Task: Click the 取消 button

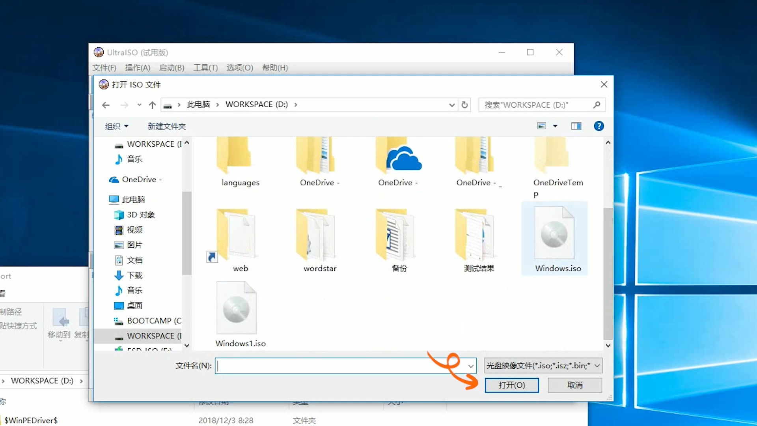Action: 575,385
